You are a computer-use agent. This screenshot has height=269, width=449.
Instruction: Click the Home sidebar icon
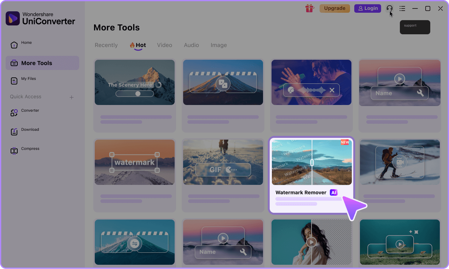tap(14, 45)
